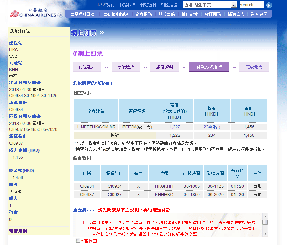Tick the 我同意 agreement checkbox
The width and height of the screenshot is (287, 245).
(78, 240)
